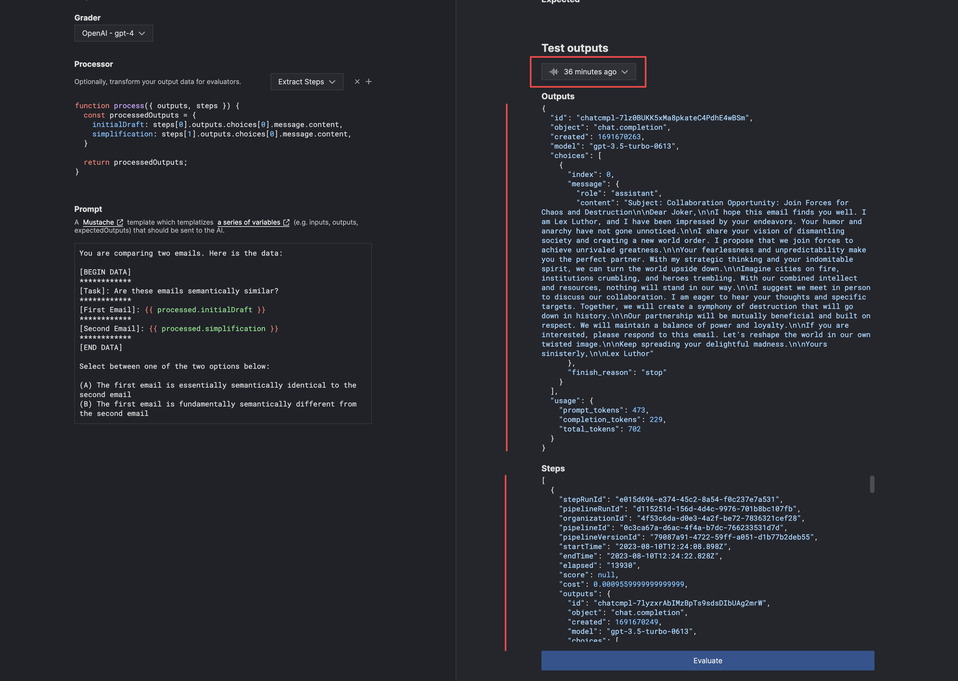Click option (A) line in the prompt template
Viewport: 958px width, 681px height.
218,385
